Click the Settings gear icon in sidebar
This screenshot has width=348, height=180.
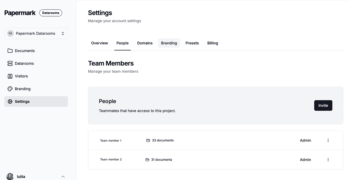pos(10,102)
